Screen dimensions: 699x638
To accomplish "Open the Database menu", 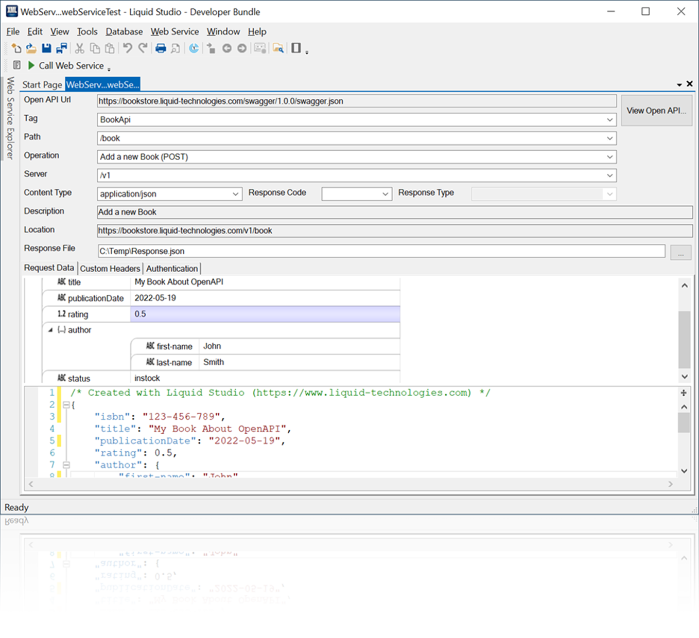I will [x=124, y=32].
